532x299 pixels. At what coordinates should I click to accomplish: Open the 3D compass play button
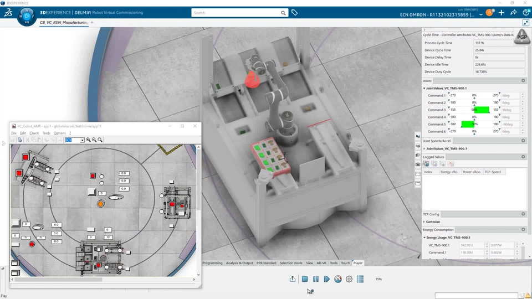click(x=27, y=16)
